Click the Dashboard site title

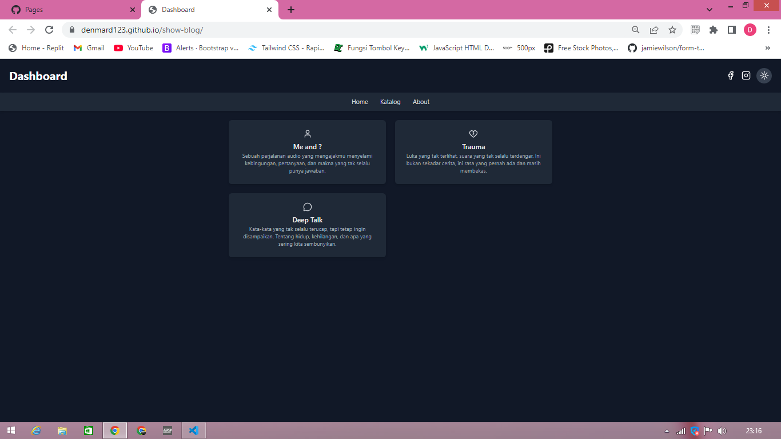tap(38, 76)
